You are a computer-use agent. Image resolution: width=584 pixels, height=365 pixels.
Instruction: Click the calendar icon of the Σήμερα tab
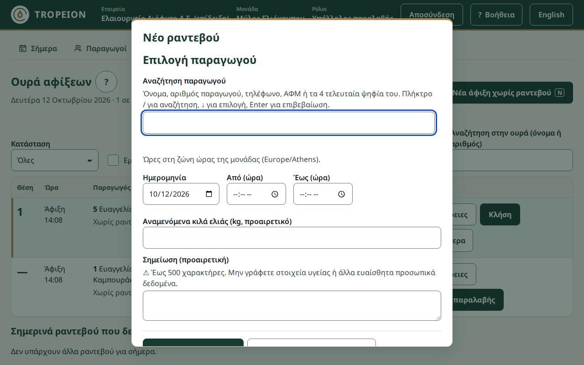pyautogui.click(x=23, y=48)
